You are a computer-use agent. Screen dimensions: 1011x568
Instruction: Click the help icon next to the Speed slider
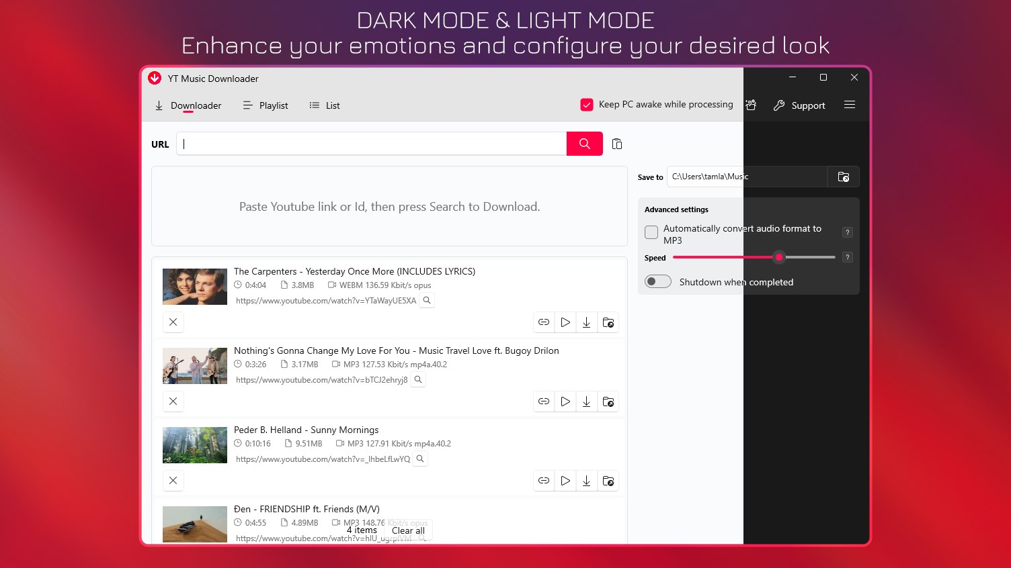point(847,257)
